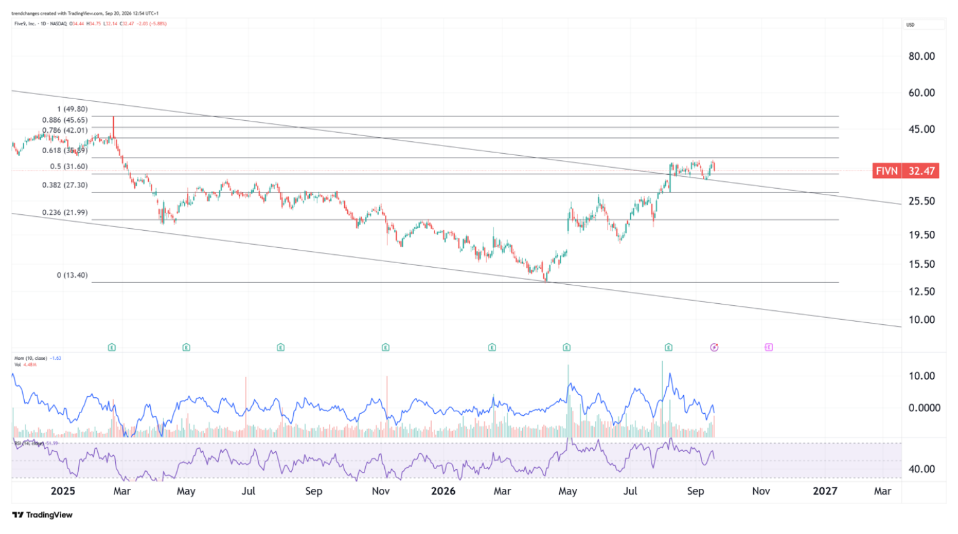The width and height of the screenshot is (958, 534).
Task: Click the 40.00 value on the RSI scale
Action: (x=922, y=469)
